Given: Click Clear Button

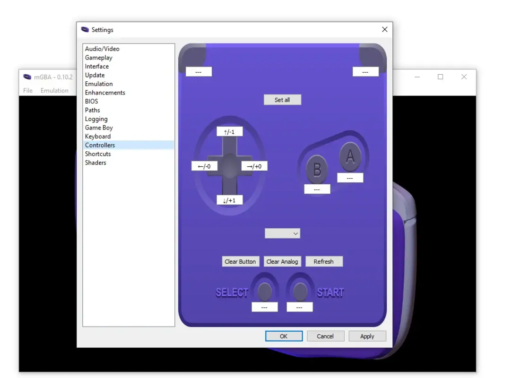Looking at the screenshot, I should click(x=241, y=261).
